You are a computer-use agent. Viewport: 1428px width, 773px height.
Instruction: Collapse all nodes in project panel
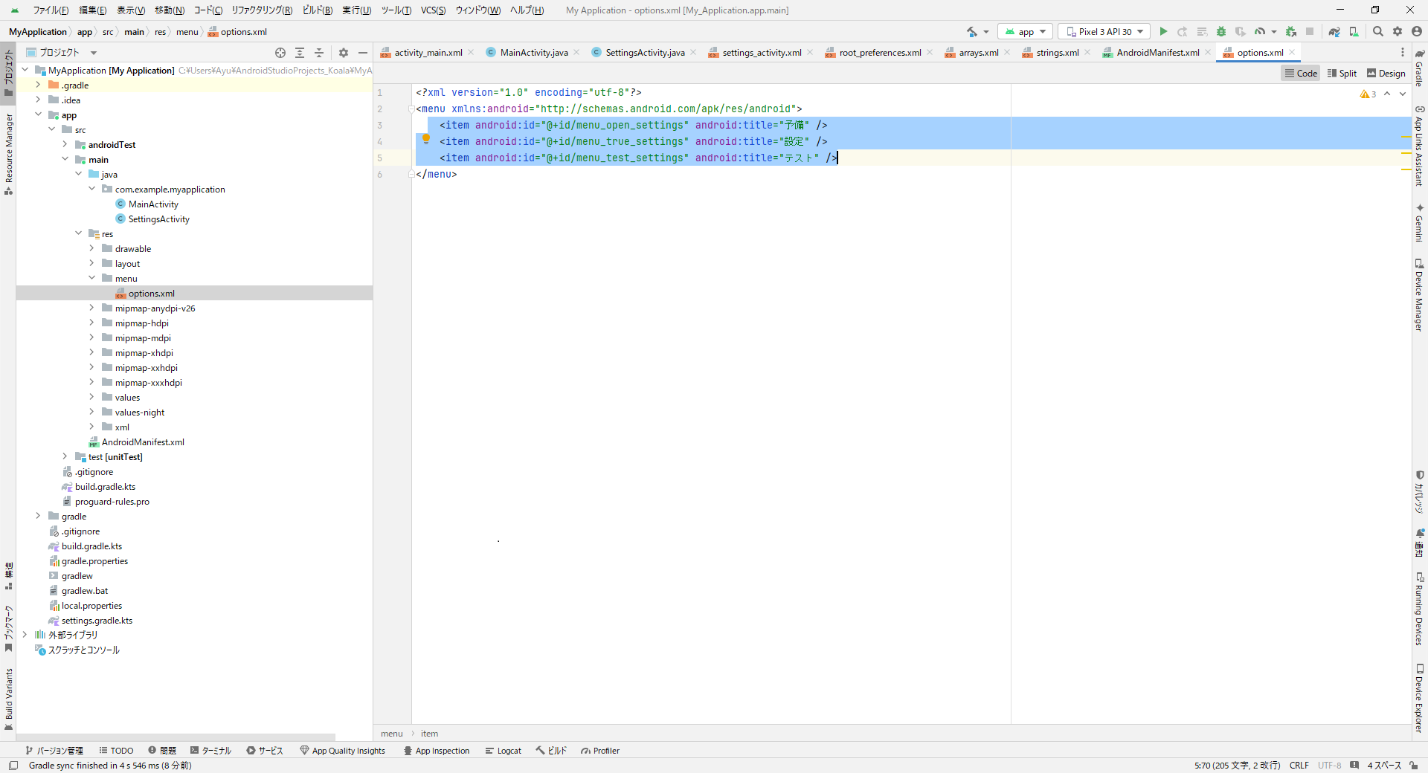click(x=319, y=53)
